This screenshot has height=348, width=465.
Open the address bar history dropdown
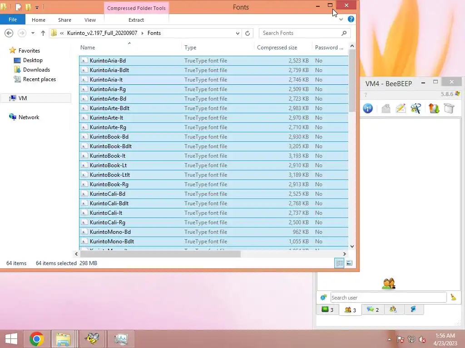(x=237, y=33)
